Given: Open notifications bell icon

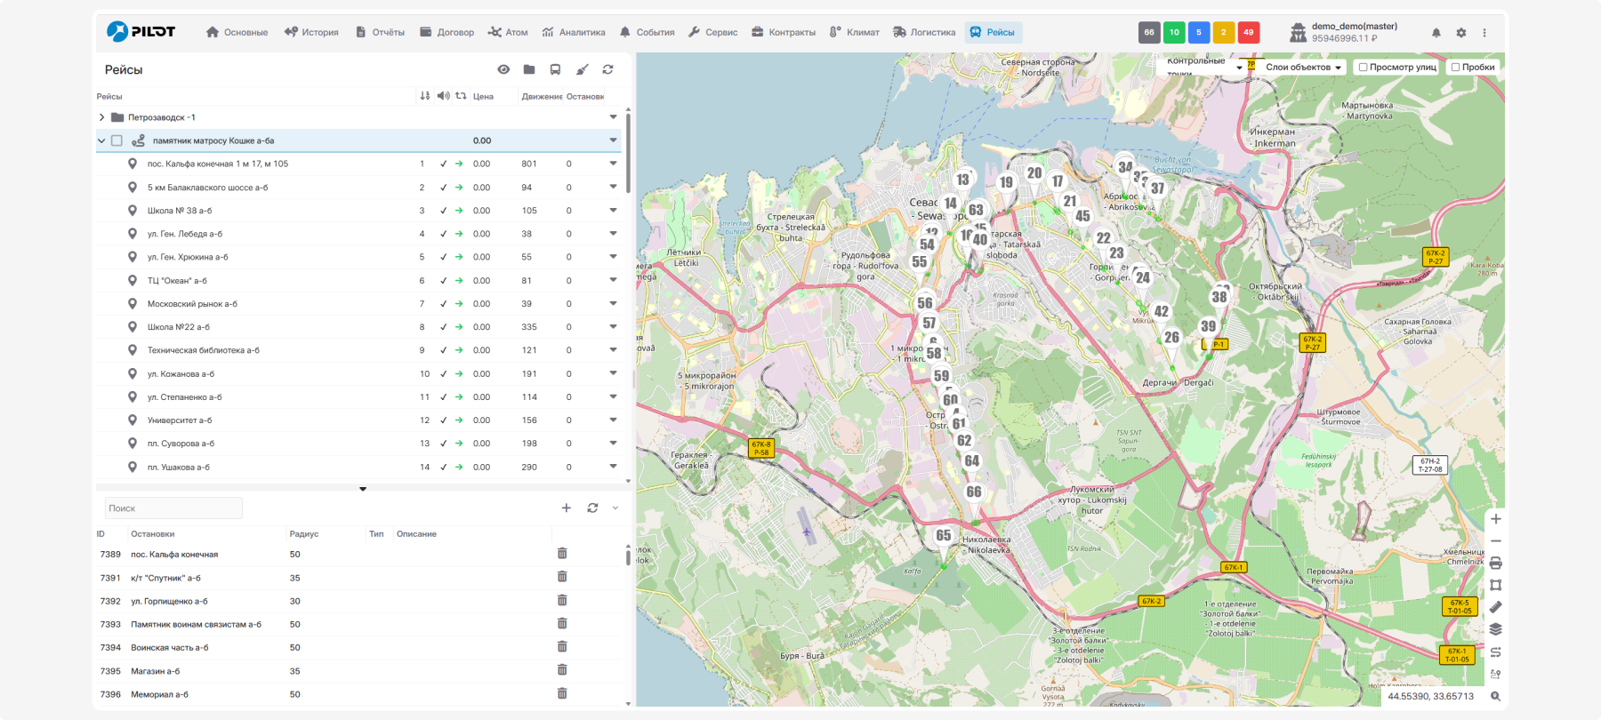Looking at the screenshot, I should (1436, 33).
